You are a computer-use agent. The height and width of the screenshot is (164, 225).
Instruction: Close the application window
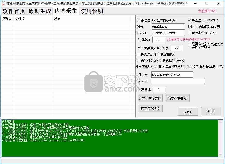click(x=219, y=3)
